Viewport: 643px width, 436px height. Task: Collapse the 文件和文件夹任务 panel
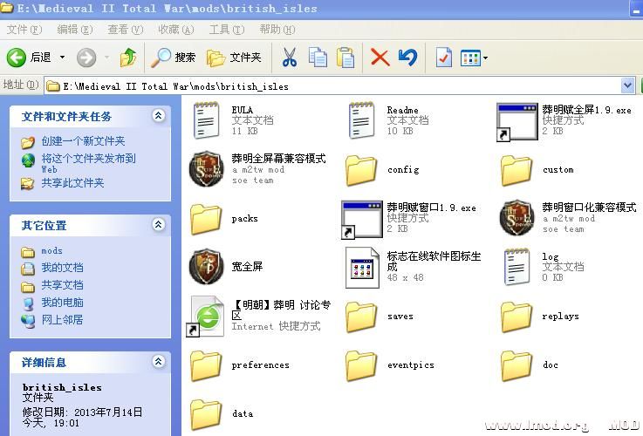click(158, 116)
